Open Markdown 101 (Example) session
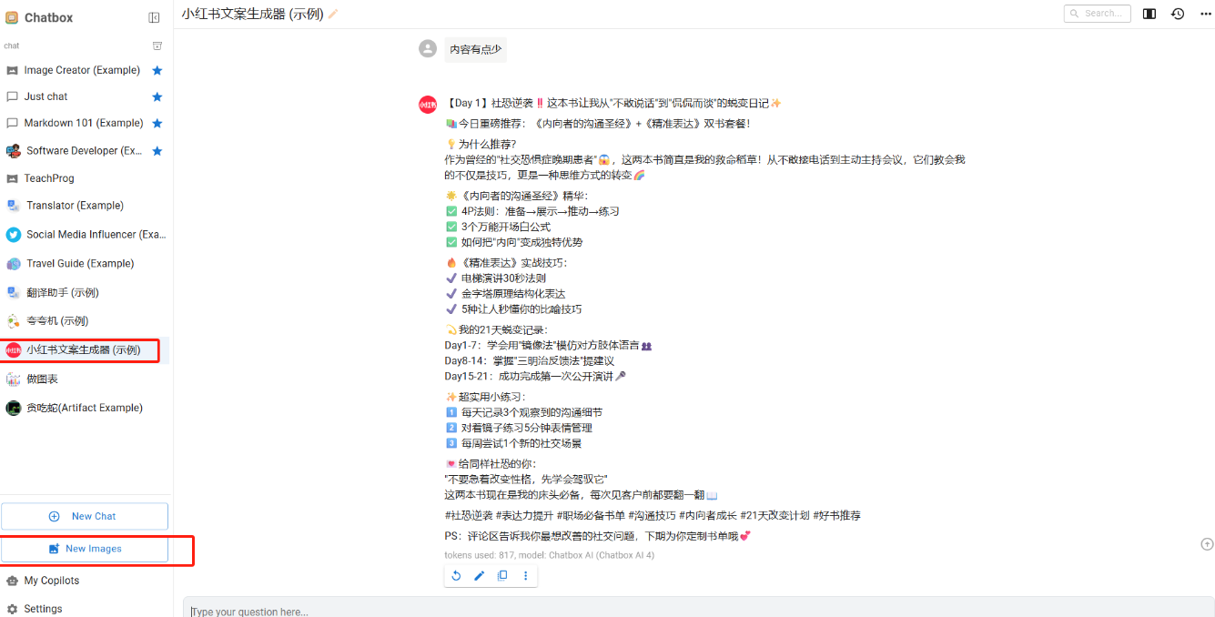 [x=85, y=123]
